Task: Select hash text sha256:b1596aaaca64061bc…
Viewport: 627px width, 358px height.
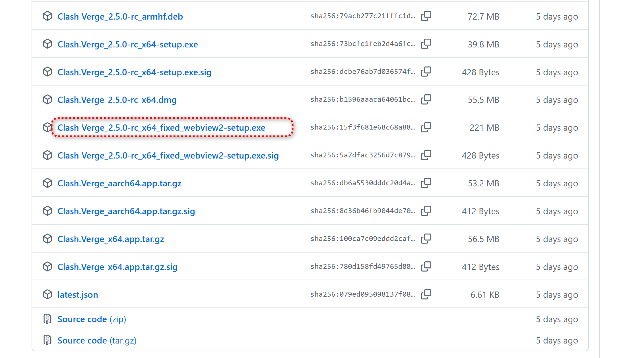Action: coord(363,99)
